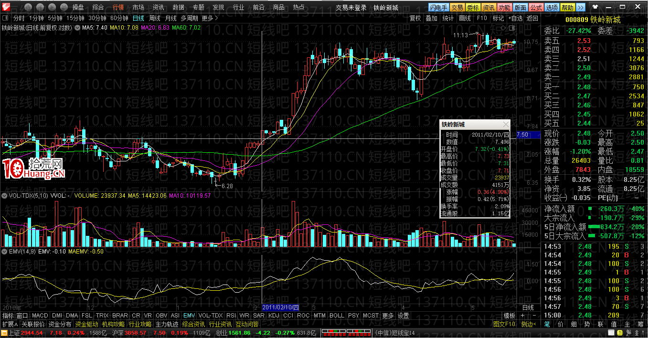Expand the 侧边 side panel menu
The image size is (648, 338).
pyautogui.click(x=528, y=324)
